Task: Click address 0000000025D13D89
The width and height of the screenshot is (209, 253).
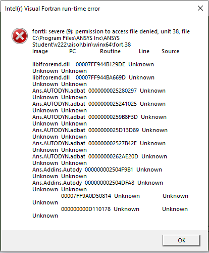Action: (x=114, y=130)
